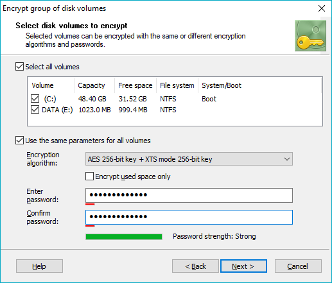Focus the Enter password field
This screenshot has width=332, height=283.
(189, 195)
